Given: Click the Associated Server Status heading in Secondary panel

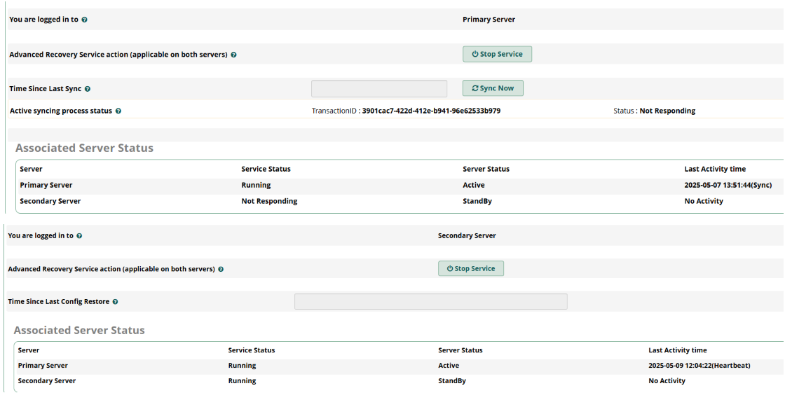Looking at the screenshot, I should [x=79, y=331].
